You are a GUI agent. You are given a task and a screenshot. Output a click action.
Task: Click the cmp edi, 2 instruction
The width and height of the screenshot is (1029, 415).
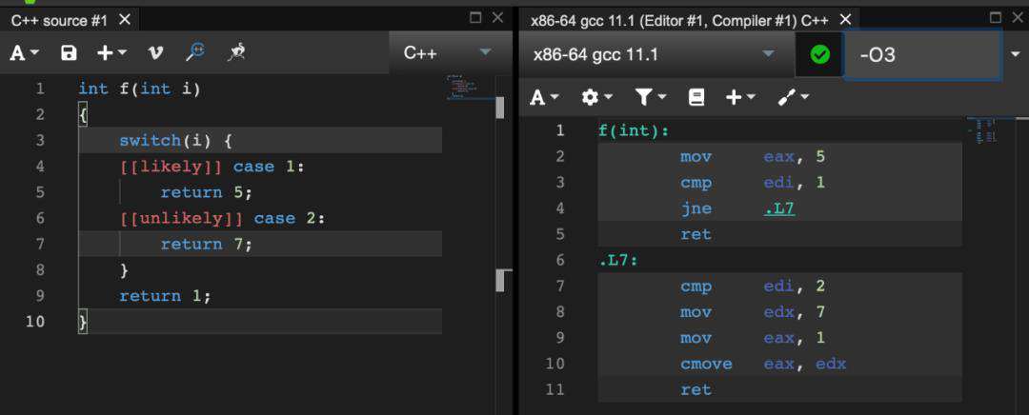point(753,287)
